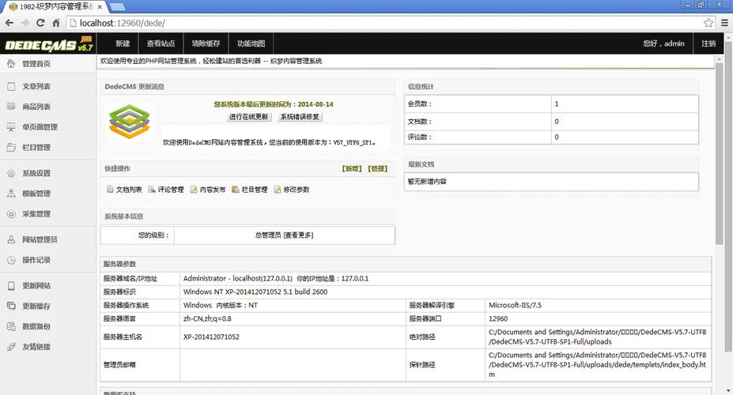Click the 采集管理 sidebar icon
The width and height of the screenshot is (733, 395).
11,214
